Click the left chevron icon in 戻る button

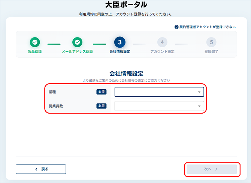[x=36, y=169]
